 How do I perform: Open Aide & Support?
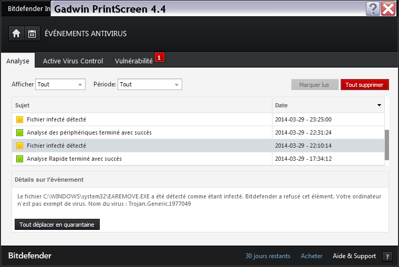(354, 256)
